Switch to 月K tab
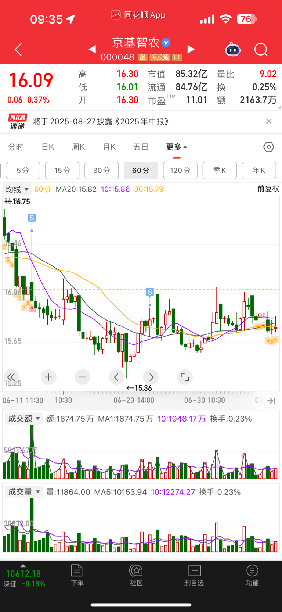This screenshot has width=282, height=612. [109, 147]
